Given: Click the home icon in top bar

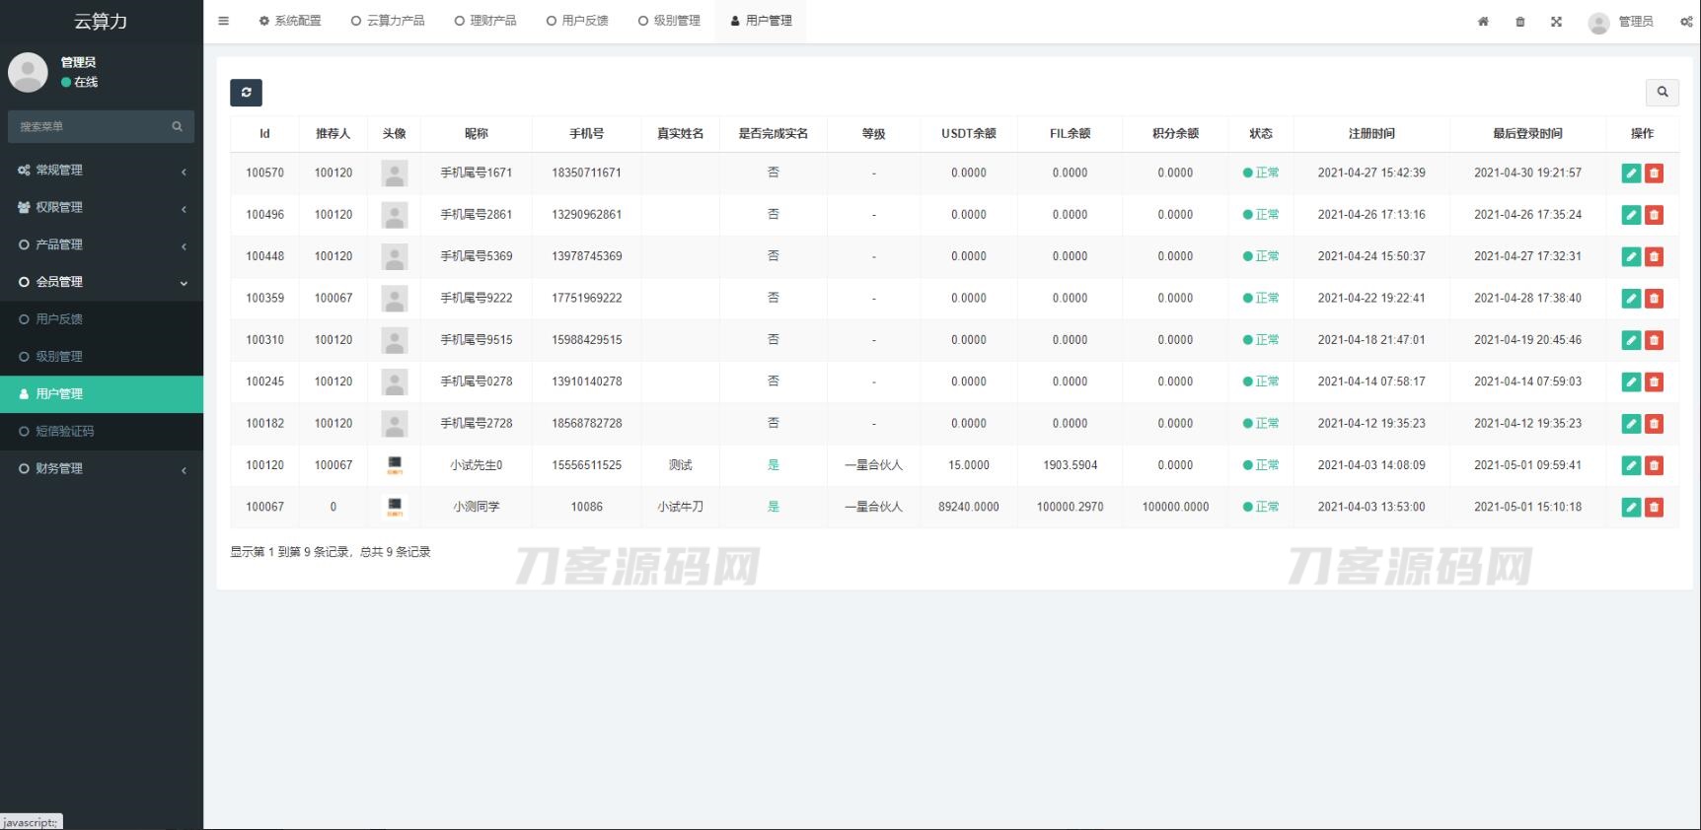Looking at the screenshot, I should point(1483,22).
